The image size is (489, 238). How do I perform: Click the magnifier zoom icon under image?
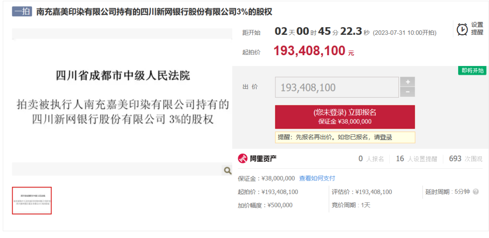click(228, 170)
